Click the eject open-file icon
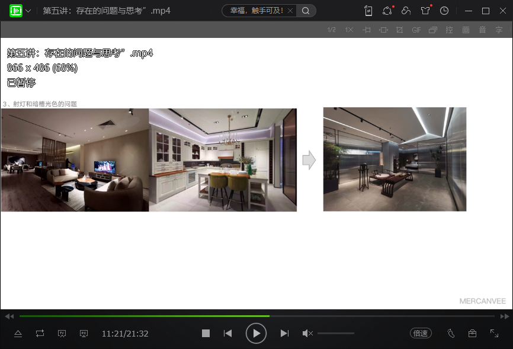 (x=18, y=334)
